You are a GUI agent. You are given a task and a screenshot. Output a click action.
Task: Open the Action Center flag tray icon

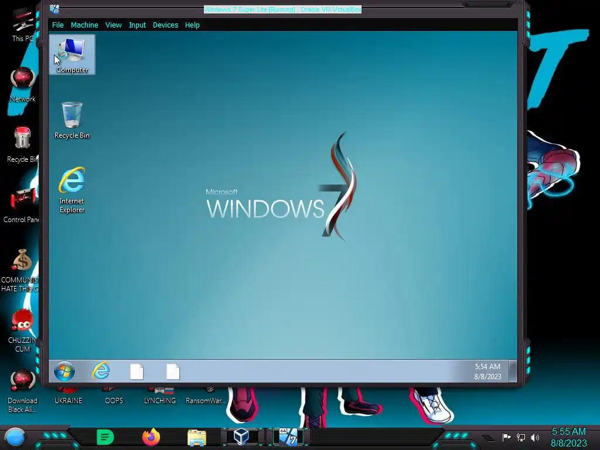[507, 437]
